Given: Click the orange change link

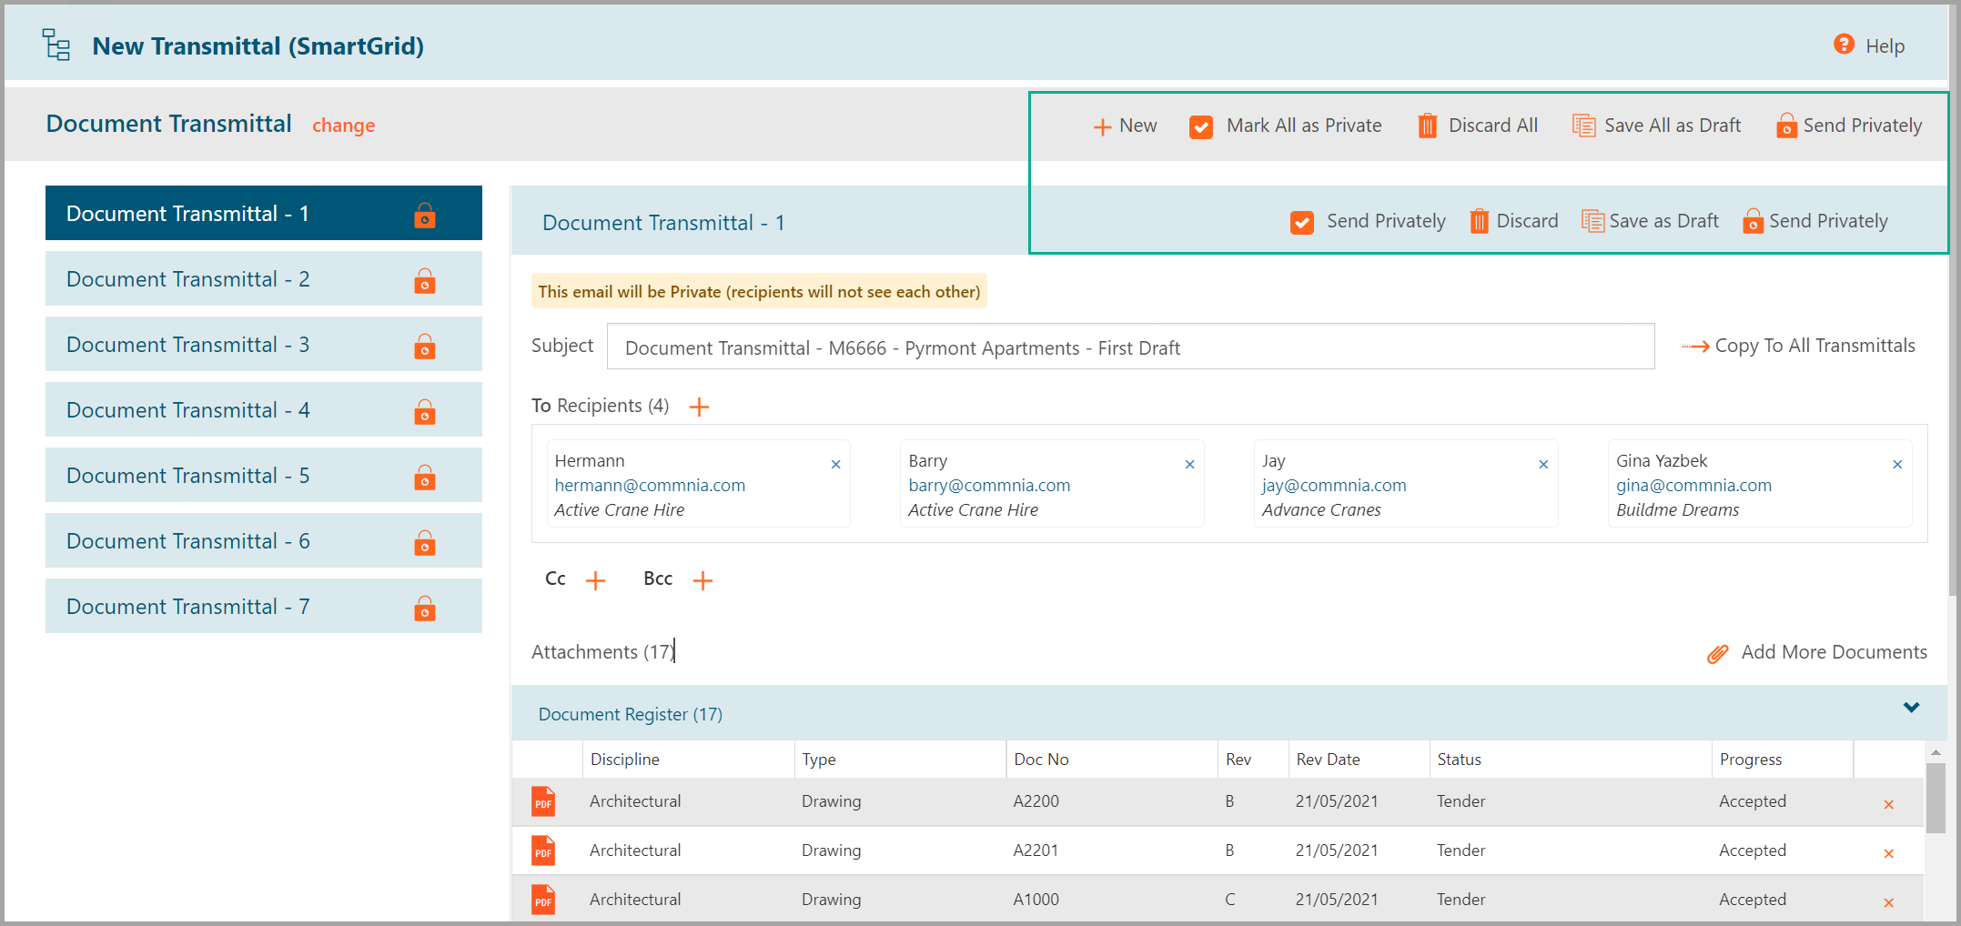Looking at the screenshot, I should [343, 126].
